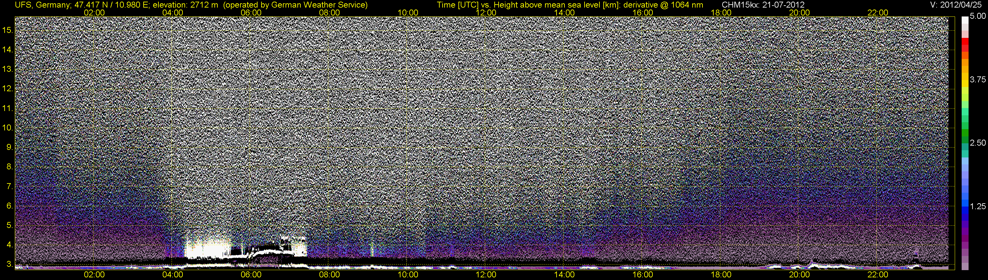Click the 20:00 label on the lower time axis
Image resolution: width=988 pixels, height=280 pixels.
click(799, 275)
